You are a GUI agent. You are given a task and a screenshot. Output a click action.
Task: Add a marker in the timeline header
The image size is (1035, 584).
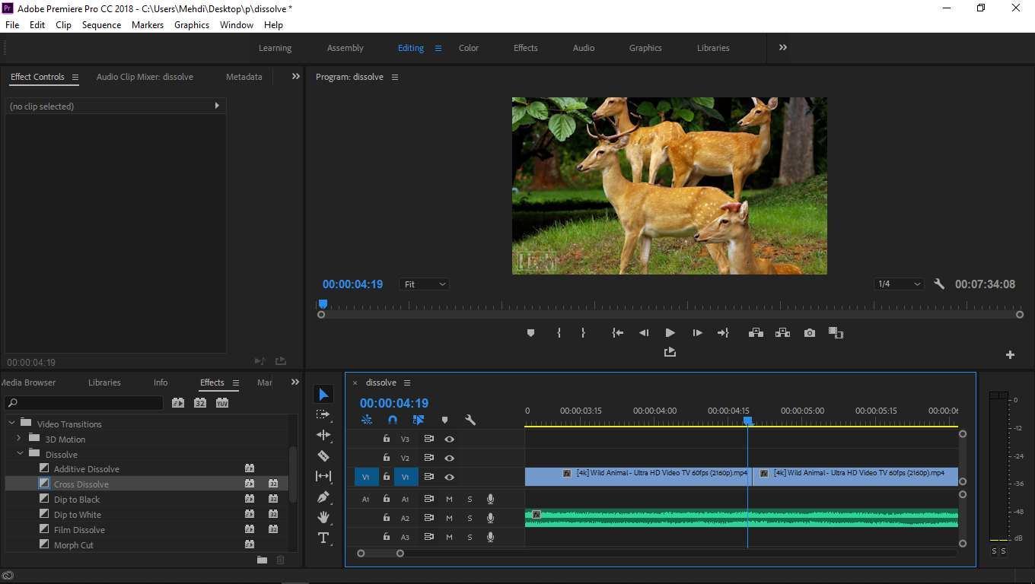[444, 420]
